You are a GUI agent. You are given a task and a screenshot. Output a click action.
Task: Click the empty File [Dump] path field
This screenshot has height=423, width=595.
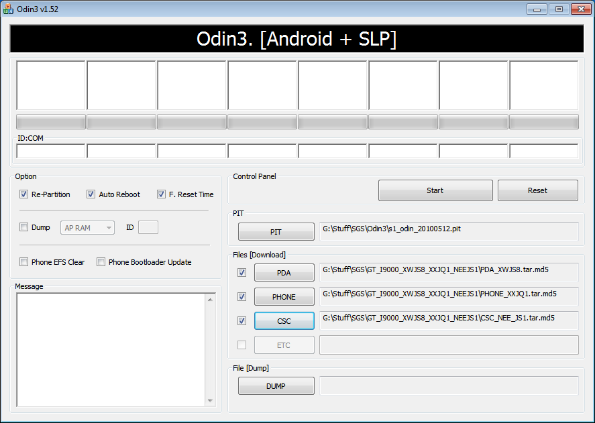[x=449, y=385]
